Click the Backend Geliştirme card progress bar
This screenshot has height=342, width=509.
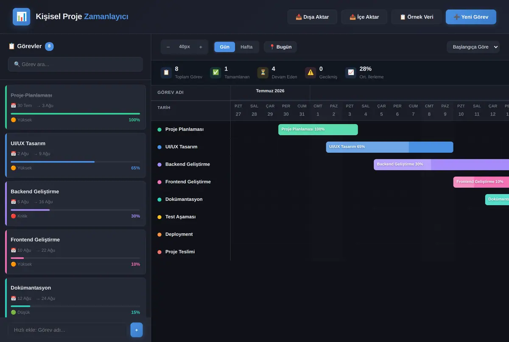tap(76, 210)
